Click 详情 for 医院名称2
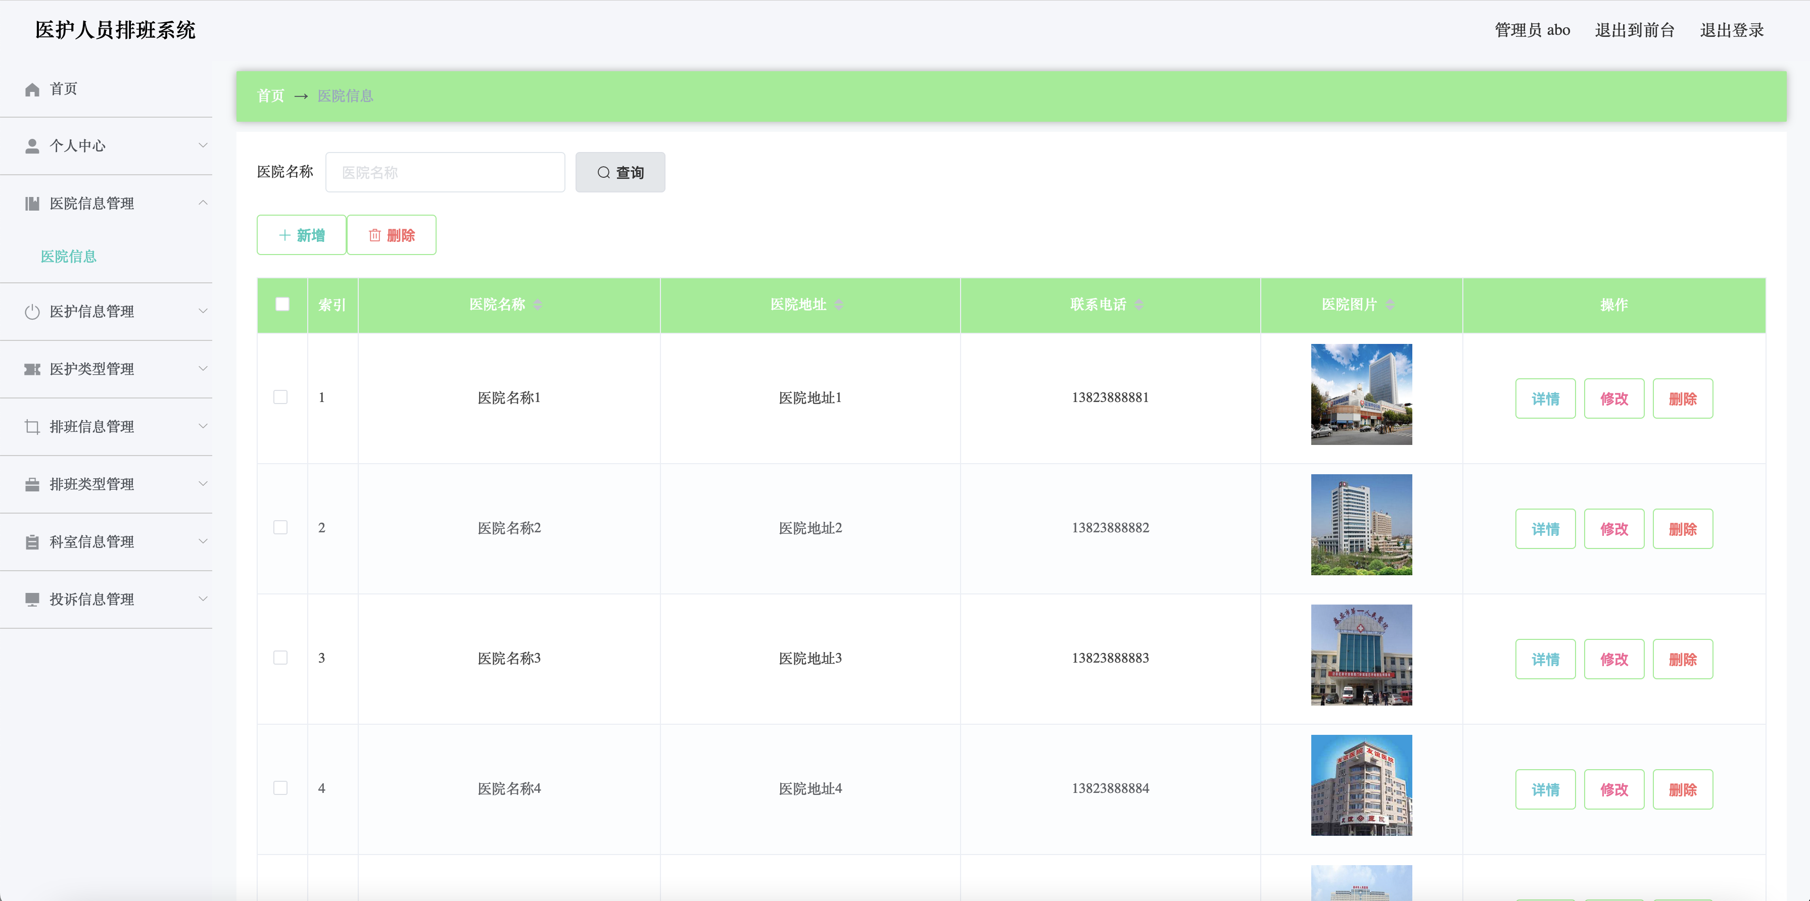This screenshot has width=1810, height=901. pos(1546,529)
